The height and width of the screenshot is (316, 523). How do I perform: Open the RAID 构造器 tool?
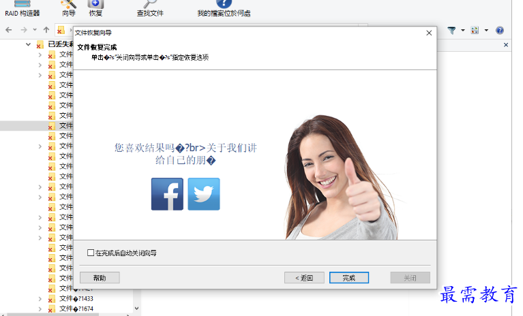[x=22, y=9]
